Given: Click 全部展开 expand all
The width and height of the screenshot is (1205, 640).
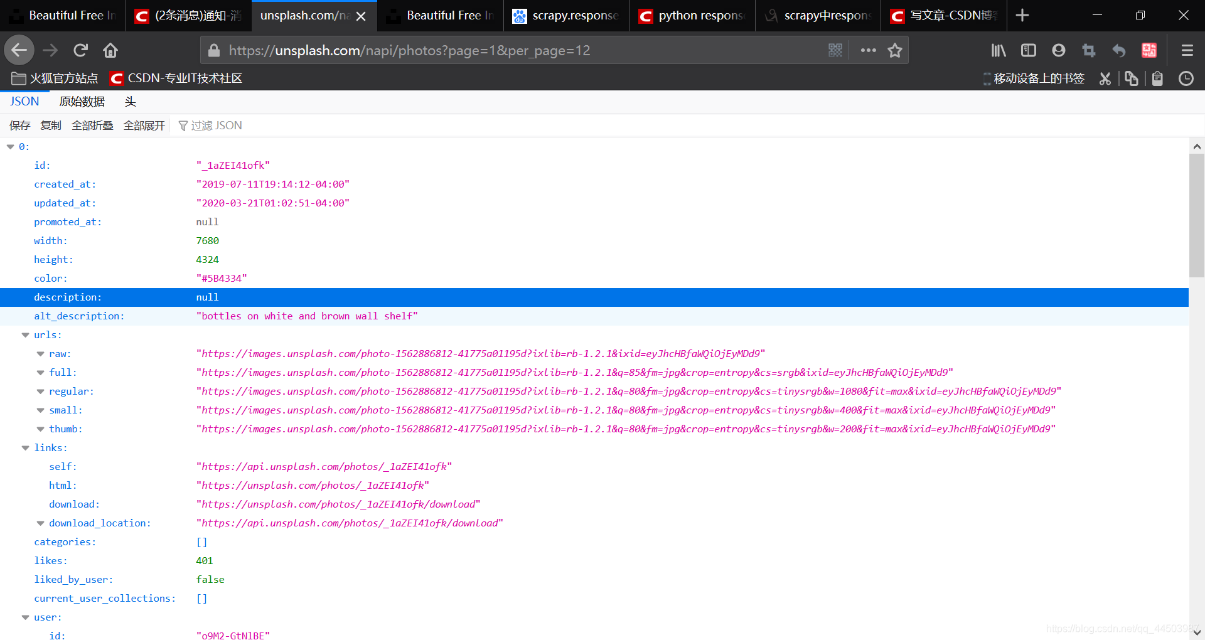Looking at the screenshot, I should click(144, 125).
